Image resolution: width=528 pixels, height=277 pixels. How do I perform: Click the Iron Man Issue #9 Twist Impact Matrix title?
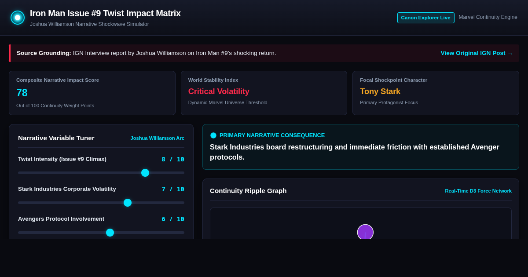point(105,13)
